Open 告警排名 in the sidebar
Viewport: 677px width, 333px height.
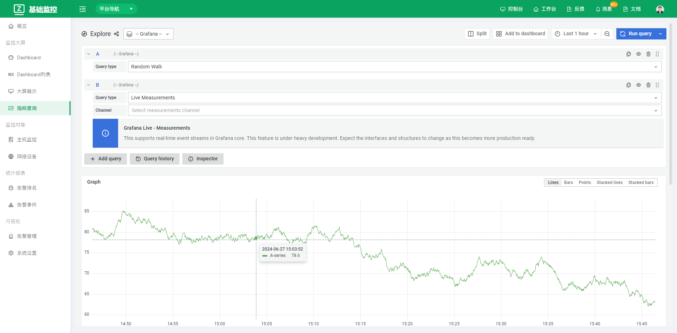pyautogui.click(x=35, y=188)
